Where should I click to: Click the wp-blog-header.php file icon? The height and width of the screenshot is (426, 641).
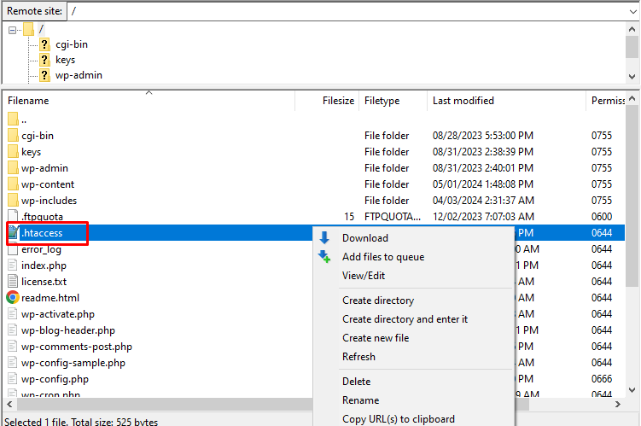13,330
